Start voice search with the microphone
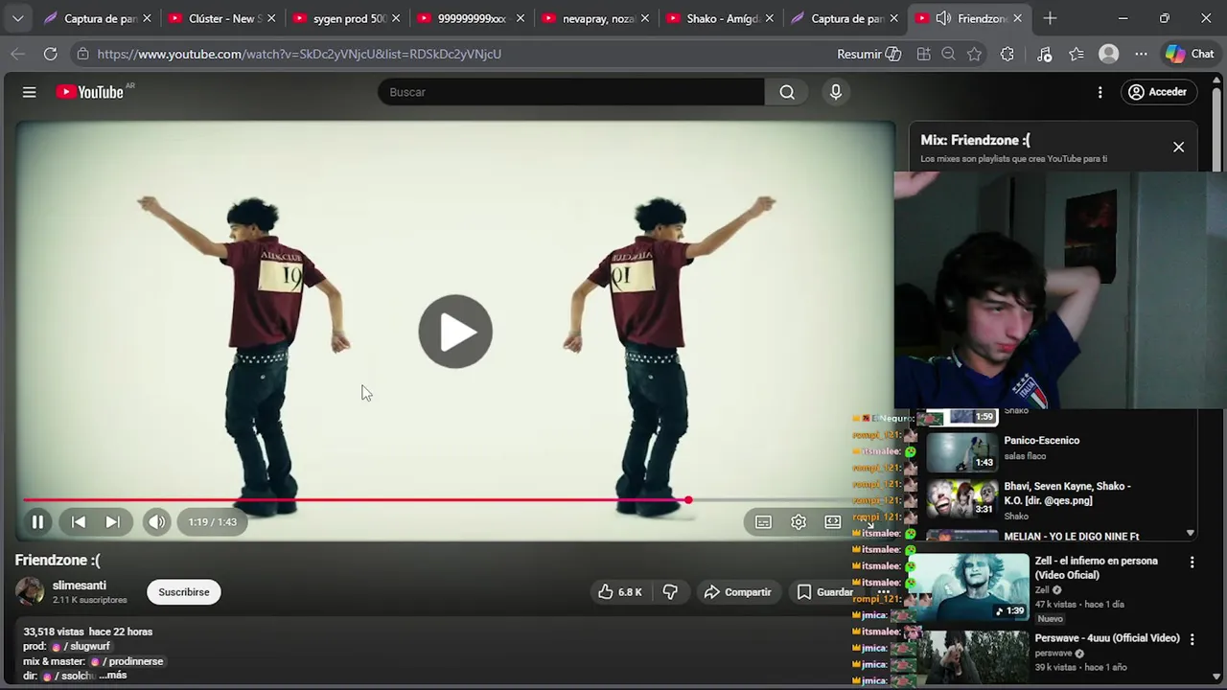The width and height of the screenshot is (1227, 690). (x=836, y=92)
